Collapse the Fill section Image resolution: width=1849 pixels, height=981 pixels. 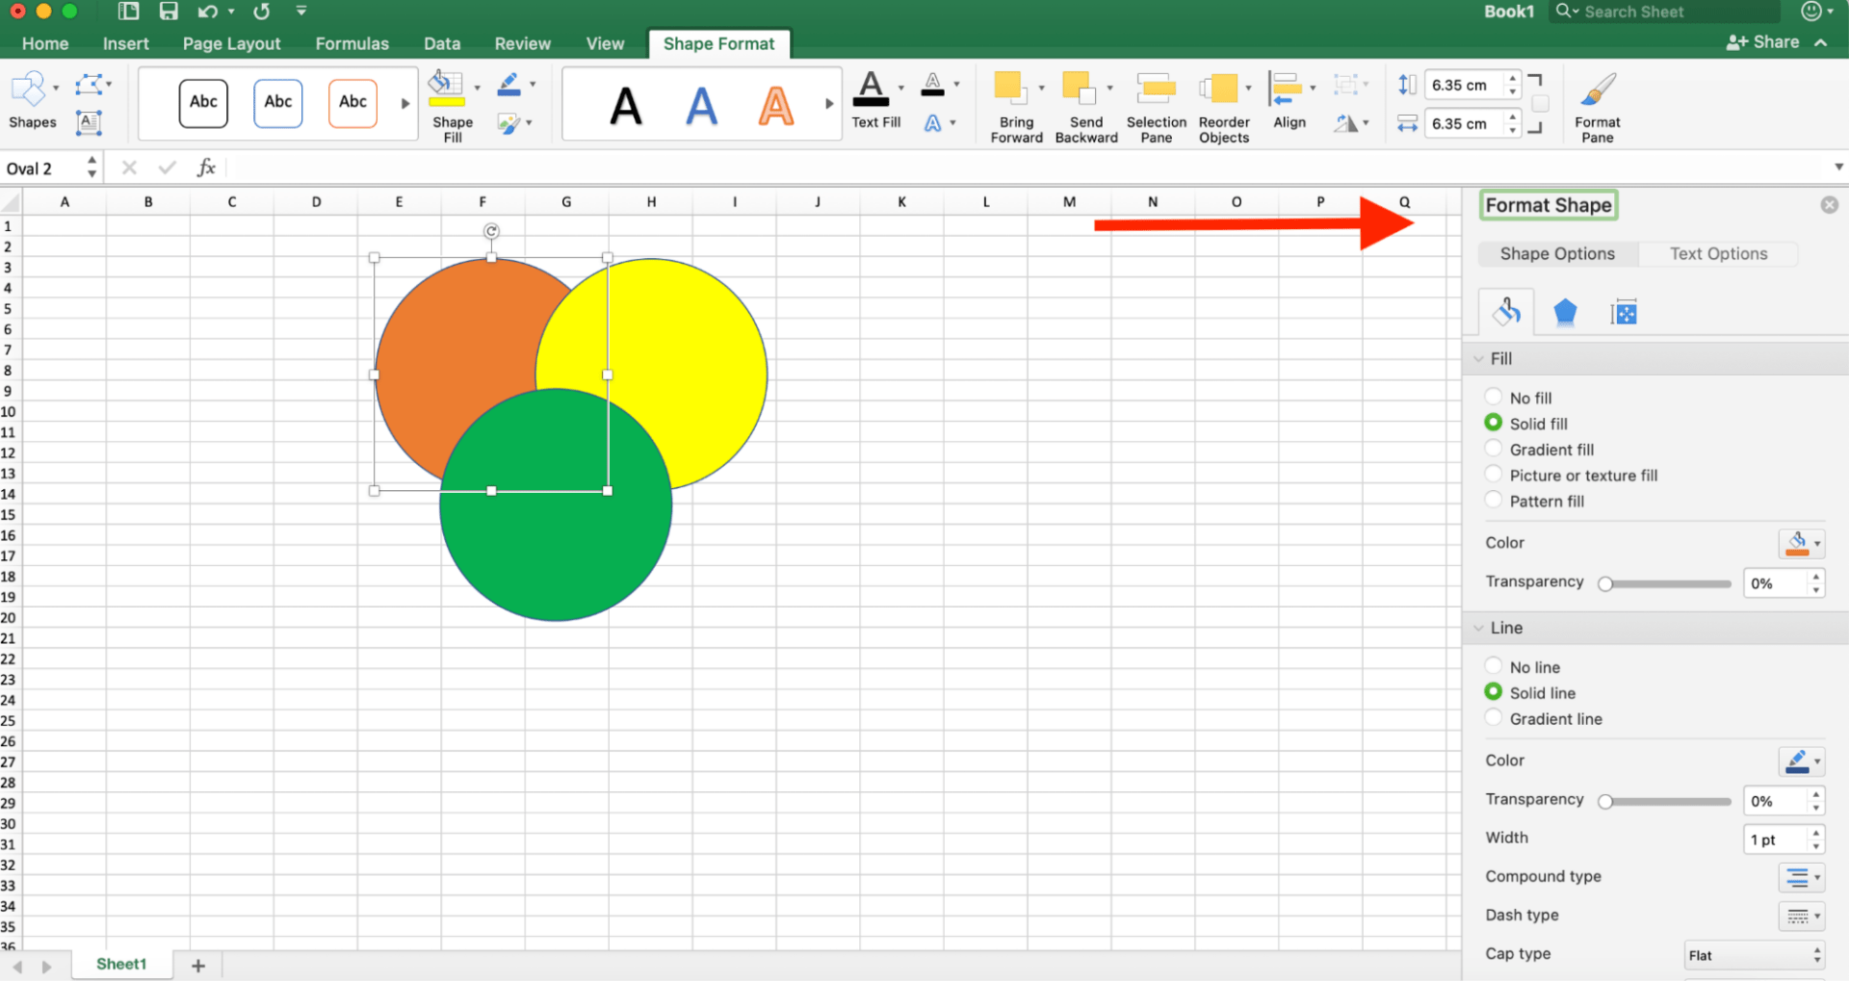coord(1480,358)
